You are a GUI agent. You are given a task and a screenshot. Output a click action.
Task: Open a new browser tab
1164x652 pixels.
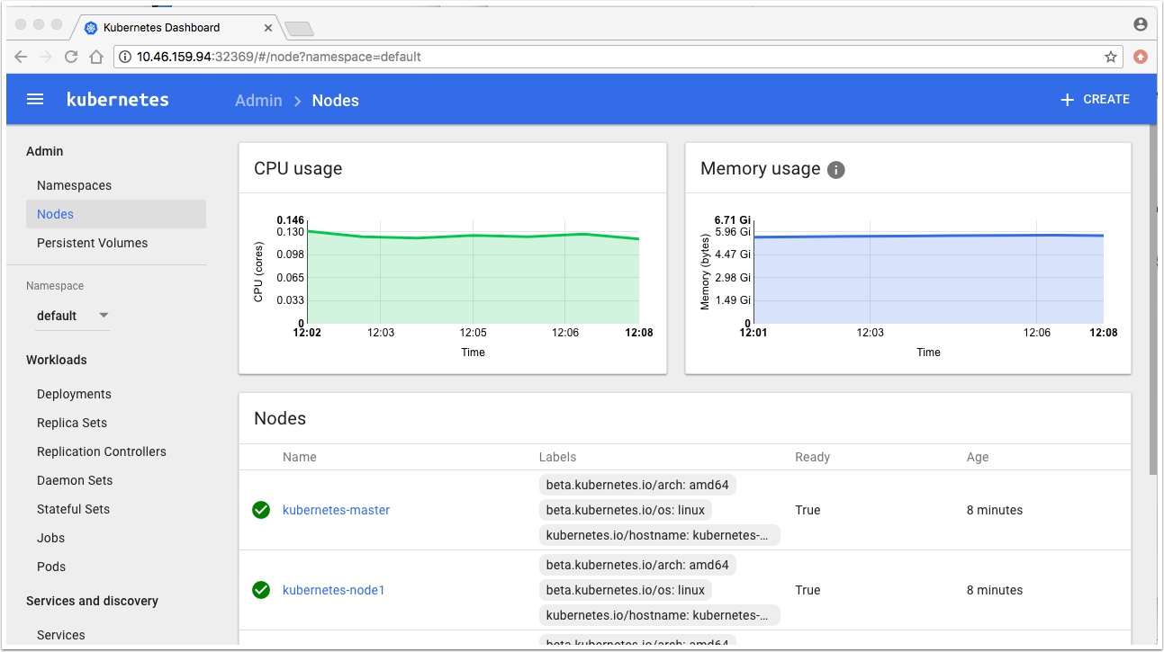click(298, 29)
